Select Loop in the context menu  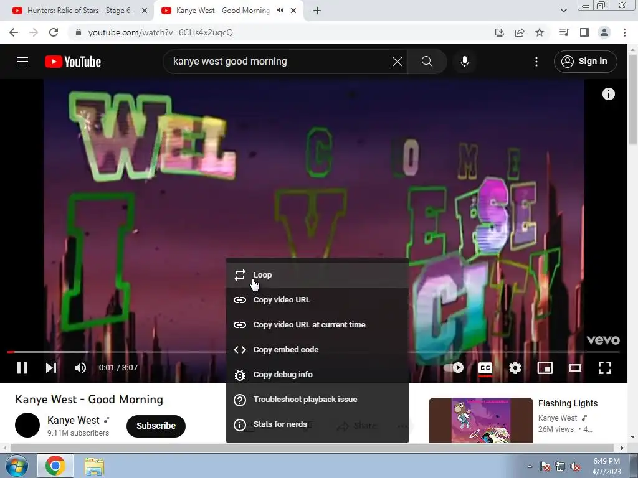click(317, 275)
